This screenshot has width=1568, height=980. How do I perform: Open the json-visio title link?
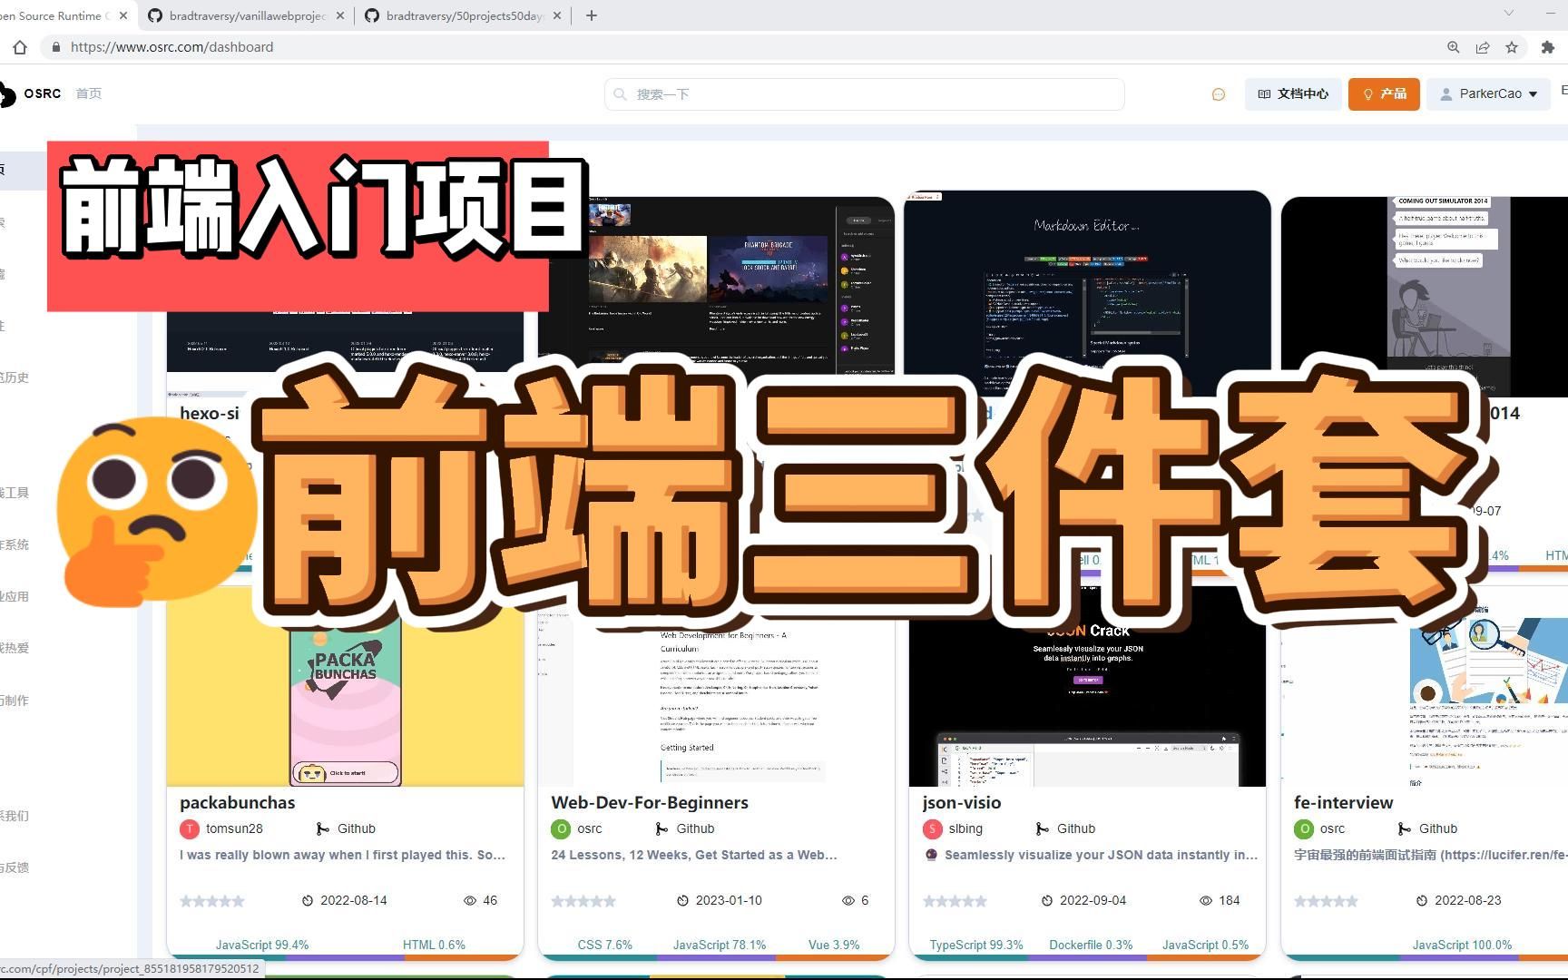coord(962,802)
